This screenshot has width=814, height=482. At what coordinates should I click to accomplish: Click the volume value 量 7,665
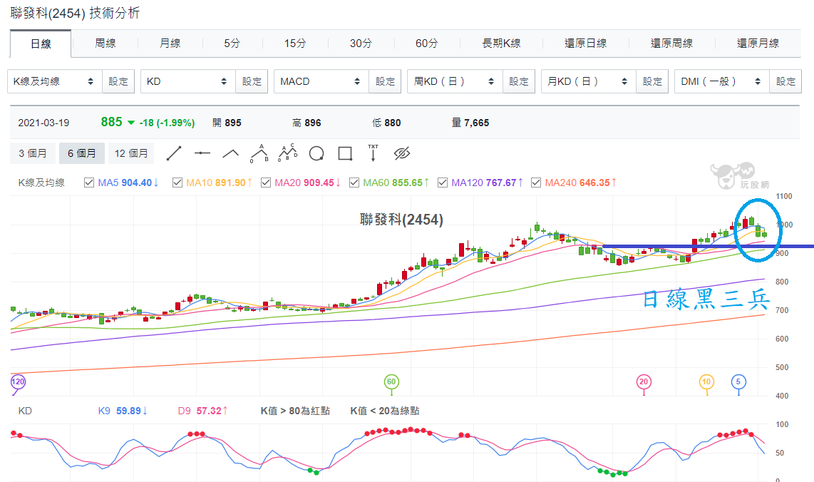click(470, 123)
